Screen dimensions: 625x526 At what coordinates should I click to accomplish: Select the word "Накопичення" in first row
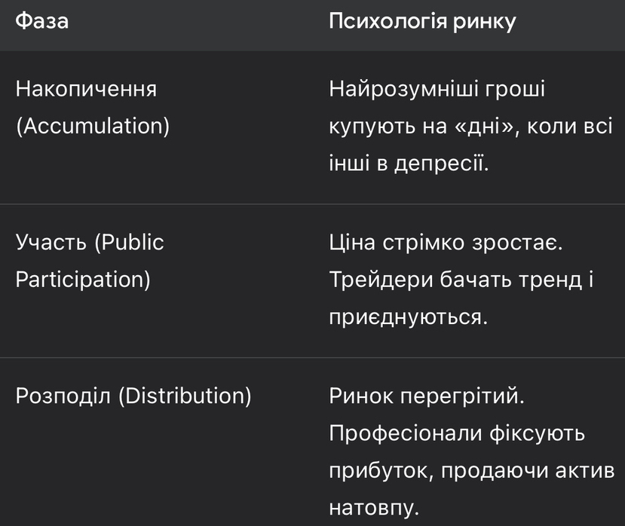[x=86, y=89]
